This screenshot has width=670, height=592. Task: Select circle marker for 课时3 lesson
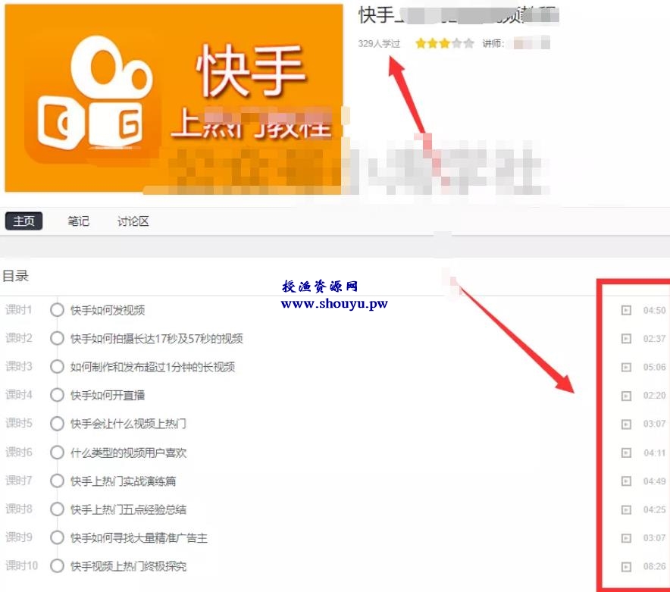[57, 367]
